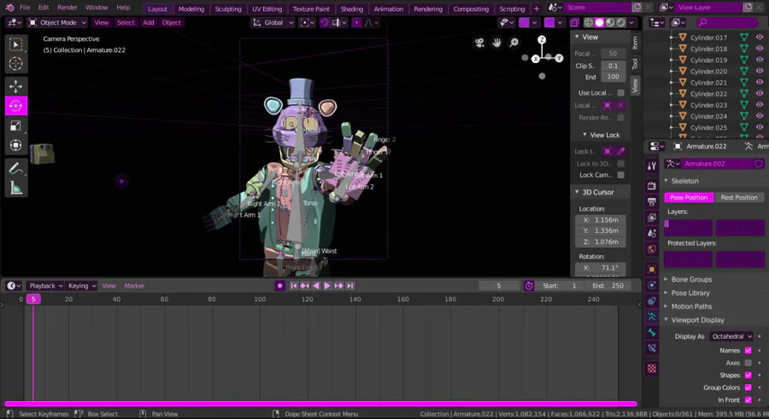
Task: Open the Render menu
Action: pos(68,8)
